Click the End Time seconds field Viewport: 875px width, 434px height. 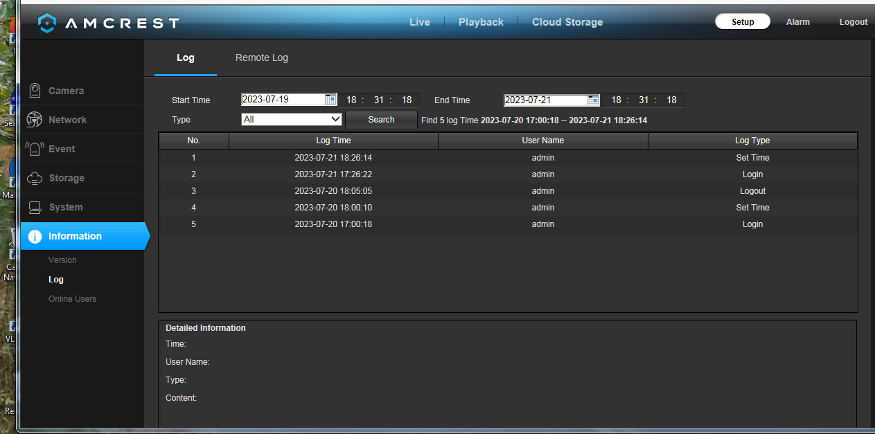click(671, 100)
